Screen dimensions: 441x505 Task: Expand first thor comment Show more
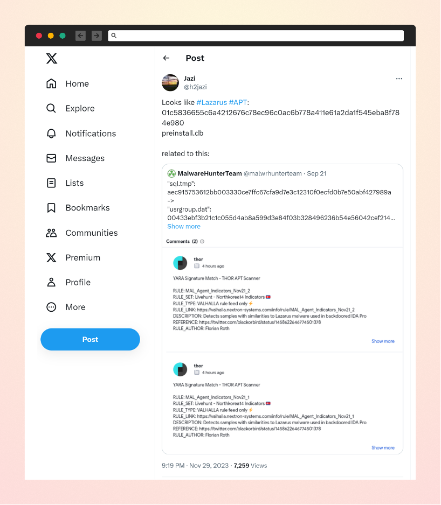coord(383,341)
